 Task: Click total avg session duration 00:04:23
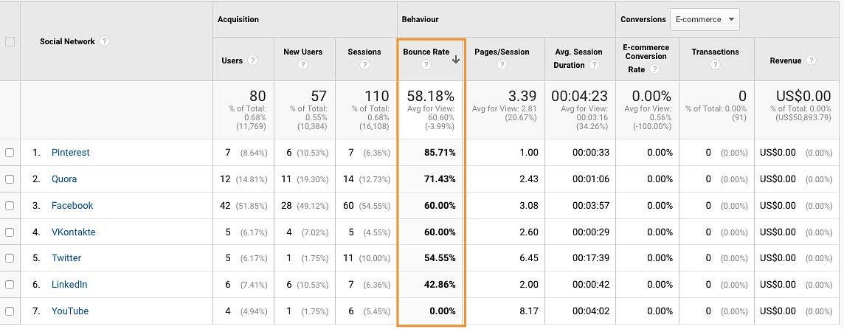(579, 97)
